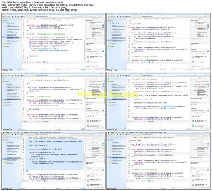Expand Products folder triangle, viewWillDisappear frame
The image size is (212, 191).
click(x=4, y=46)
